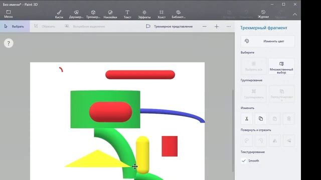Click the paste icon
The image size is (321, 180).
point(275,118)
